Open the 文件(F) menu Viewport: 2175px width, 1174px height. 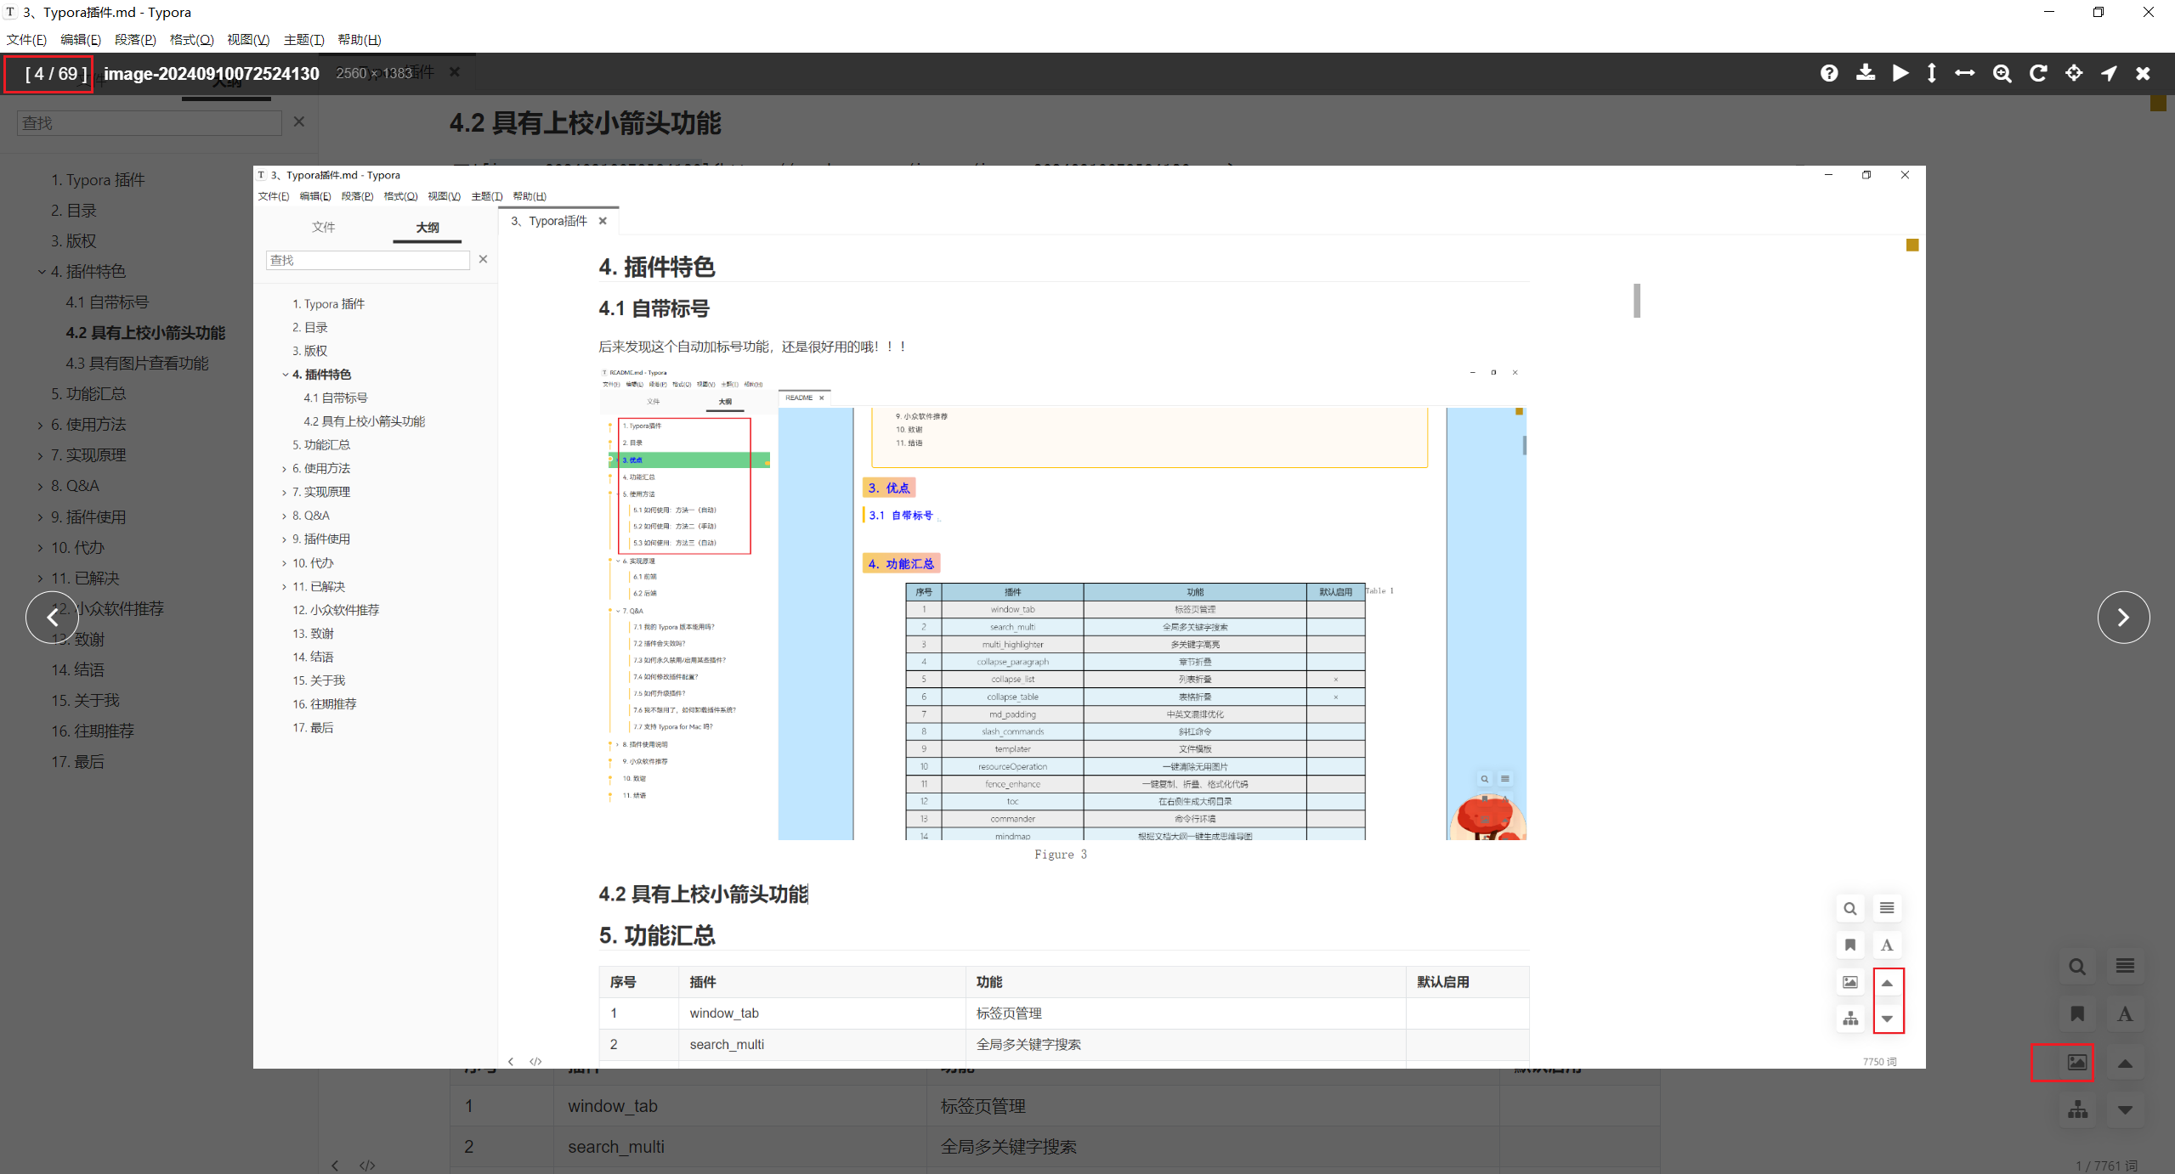[x=26, y=40]
